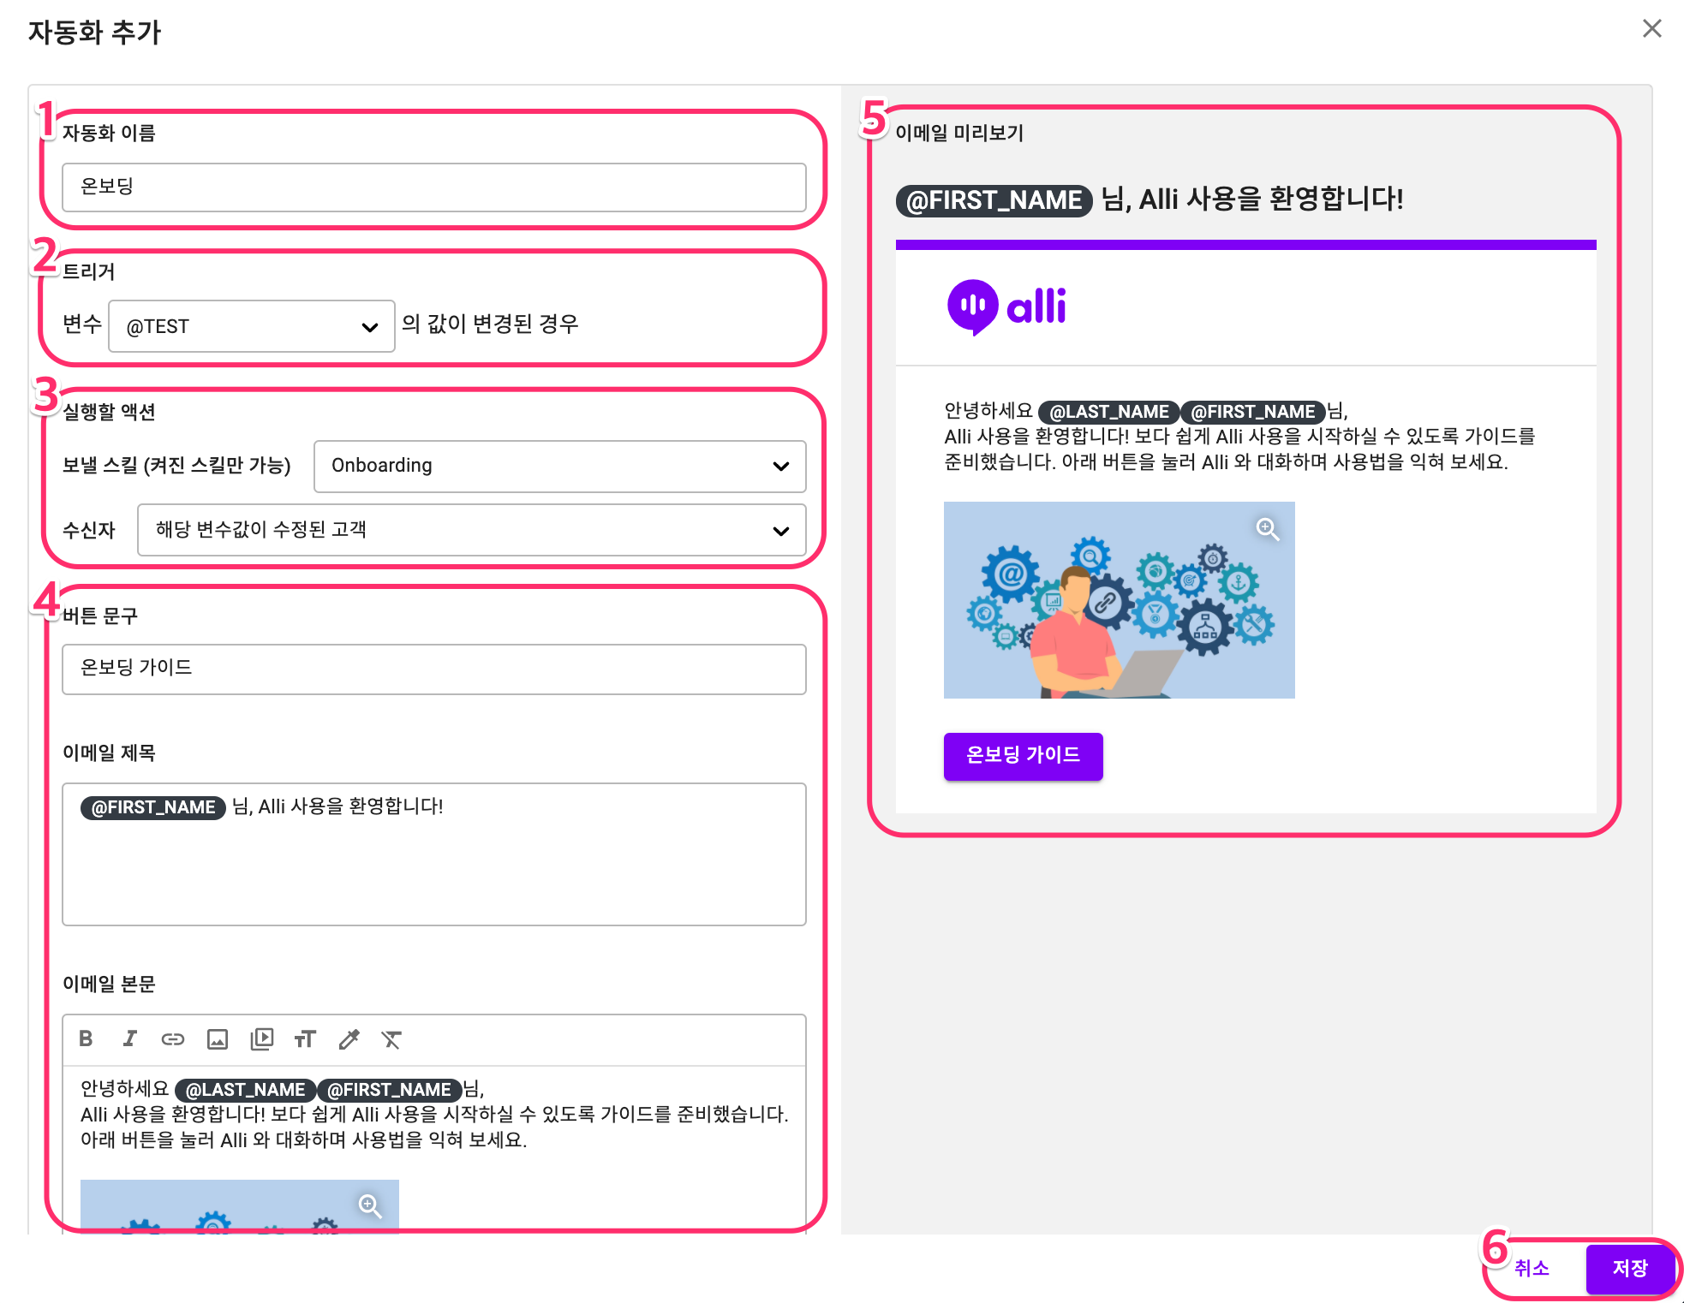This screenshot has height=1303, width=1684.
Task: Focus the button text field 온보딩 가이드
Action: coord(434,669)
